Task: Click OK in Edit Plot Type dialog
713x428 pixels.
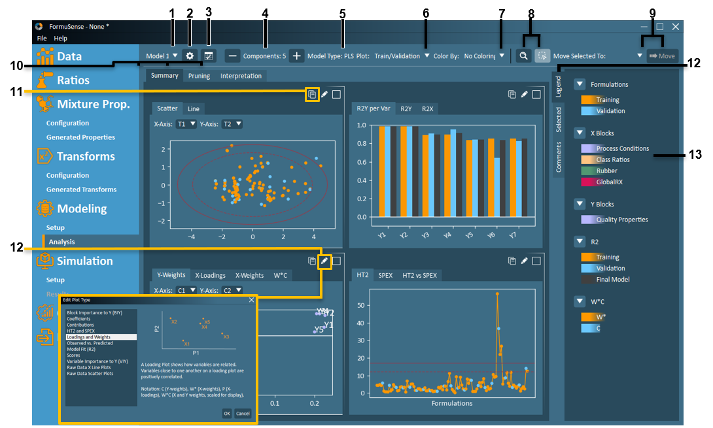Action: pos(226,414)
